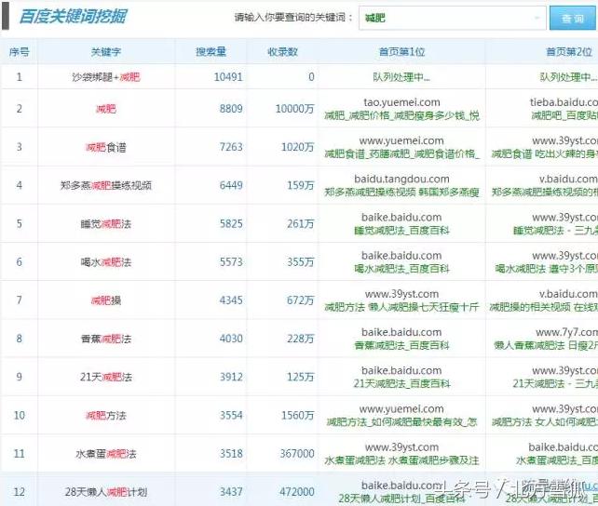Focus the keyword input containing 减肥
598x506 pixels.
(x=452, y=18)
